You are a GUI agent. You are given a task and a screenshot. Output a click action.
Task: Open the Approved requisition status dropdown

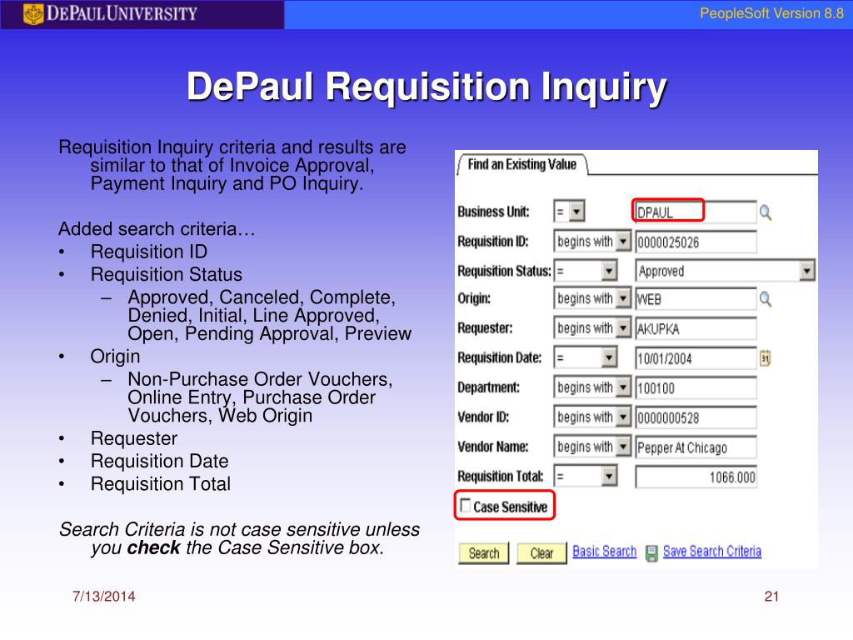pos(726,271)
